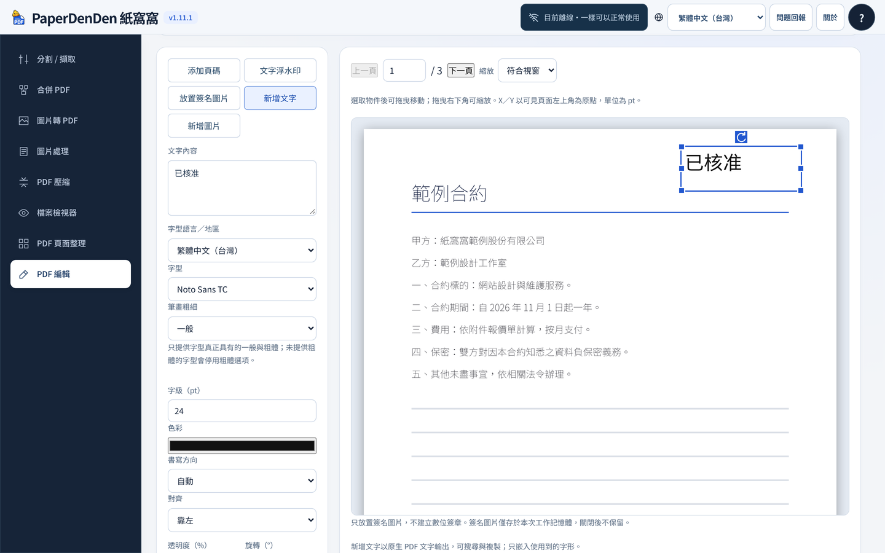The height and width of the screenshot is (553, 885).
Task: Open the Noto Sans TC font dropdown
Action: click(x=242, y=289)
